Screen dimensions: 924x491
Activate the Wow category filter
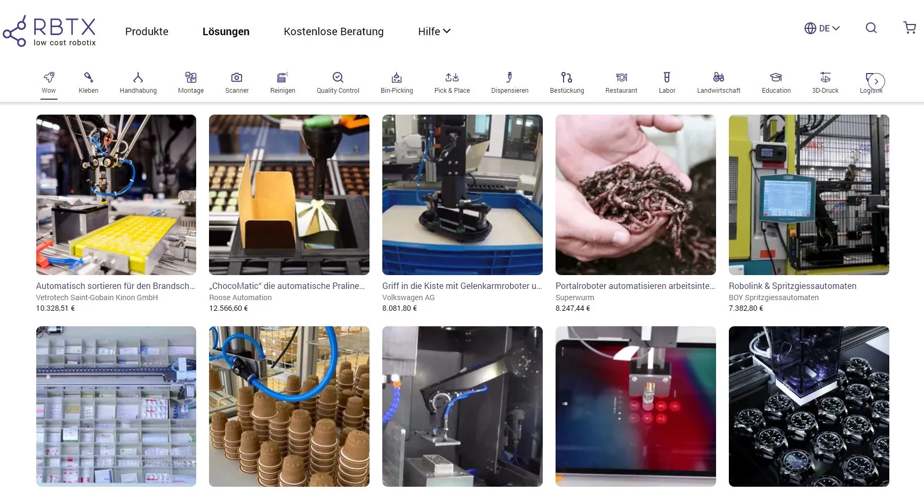coord(49,81)
